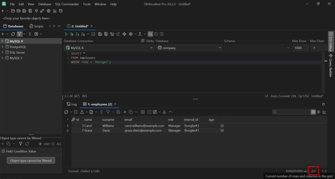The height and width of the screenshot is (179, 335).
Task: Show result as chart view
Action: 325,112
